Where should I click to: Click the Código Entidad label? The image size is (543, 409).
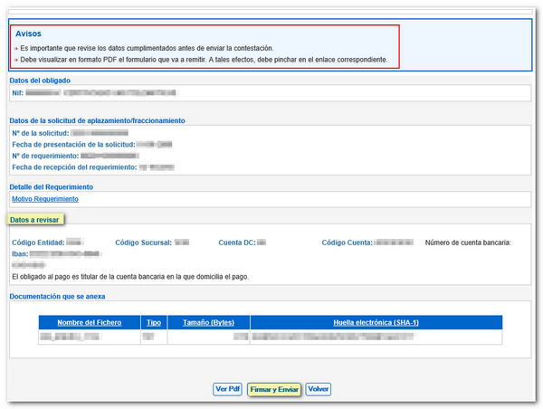click(x=37, y=243)
